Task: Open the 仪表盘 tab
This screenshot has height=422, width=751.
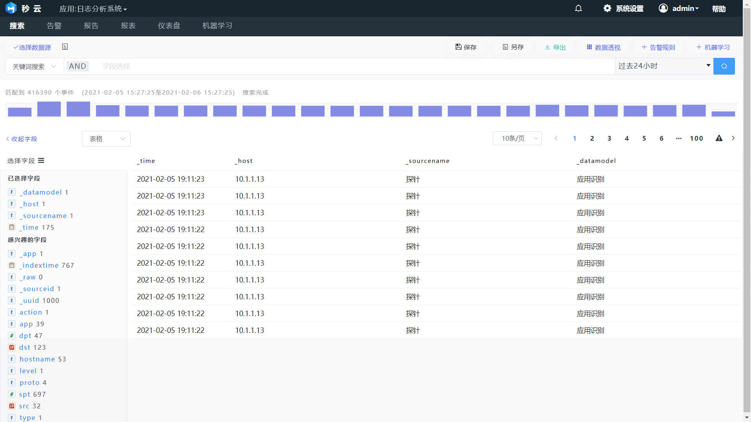Action: [169, 26]
